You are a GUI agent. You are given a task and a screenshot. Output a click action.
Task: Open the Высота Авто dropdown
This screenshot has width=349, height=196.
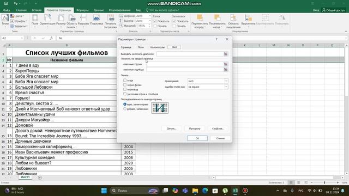click(149, 21)
